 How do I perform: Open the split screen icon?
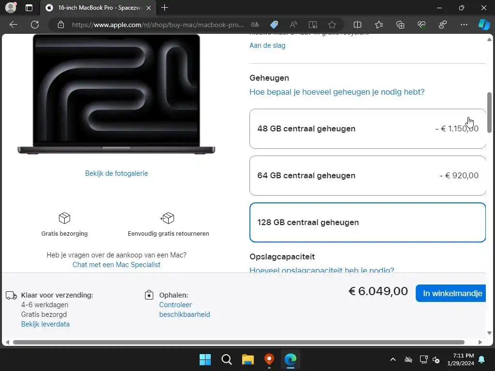[357, 25]
